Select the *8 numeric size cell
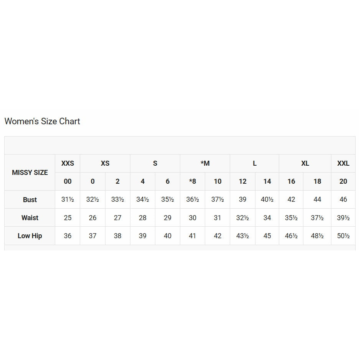This screenshot has width=359, height=359. tap(193, 181)
